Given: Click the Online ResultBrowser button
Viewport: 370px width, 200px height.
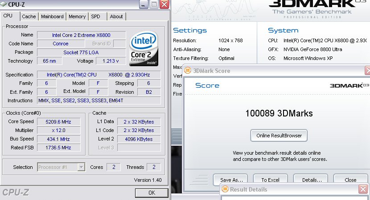Looking at the screenshot, I should pos(279,136).
